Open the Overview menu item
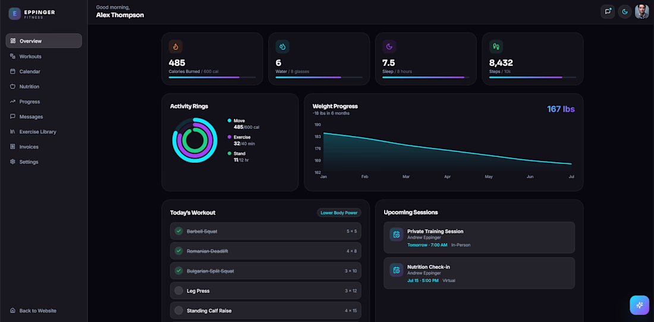The height and width of the screenshot is (322, 654). 44,41
